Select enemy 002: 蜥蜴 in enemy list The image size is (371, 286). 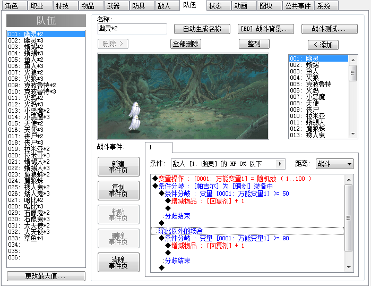pos(318,65)
